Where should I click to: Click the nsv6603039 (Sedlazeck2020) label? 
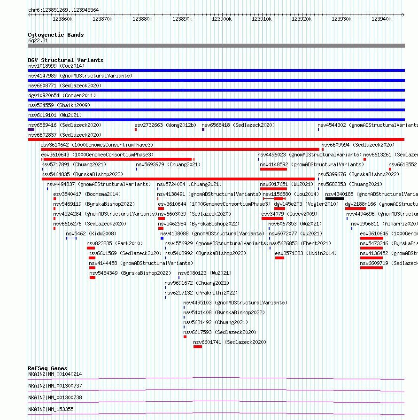point(194,214)
